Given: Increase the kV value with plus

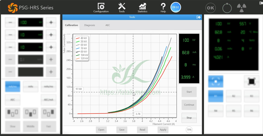Looking at the screenshot, I should [x=51, y=22].
